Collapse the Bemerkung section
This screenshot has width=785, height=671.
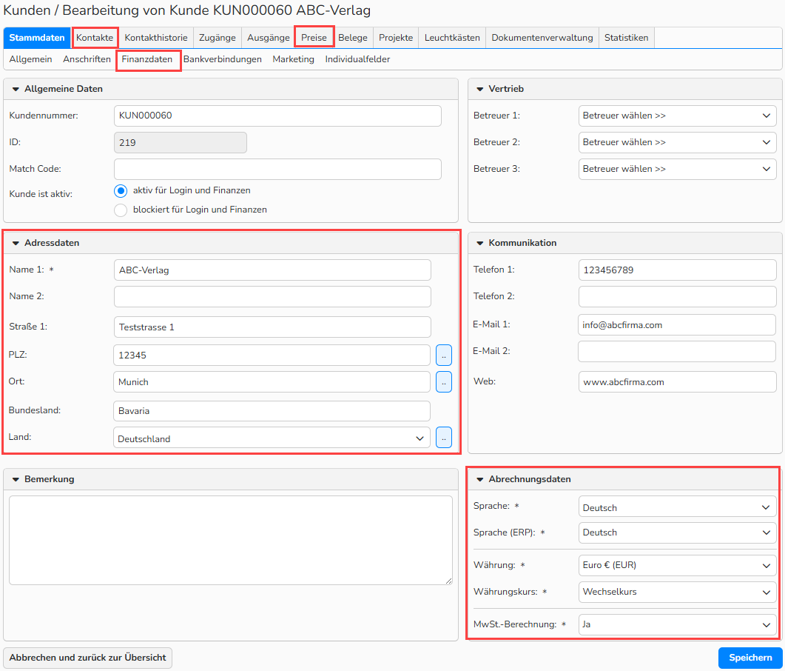pyautogui.click(x=16, y=480)
